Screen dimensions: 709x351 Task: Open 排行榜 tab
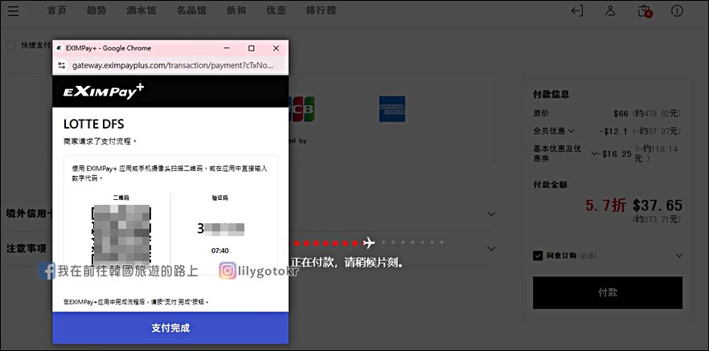pos(321,10)
